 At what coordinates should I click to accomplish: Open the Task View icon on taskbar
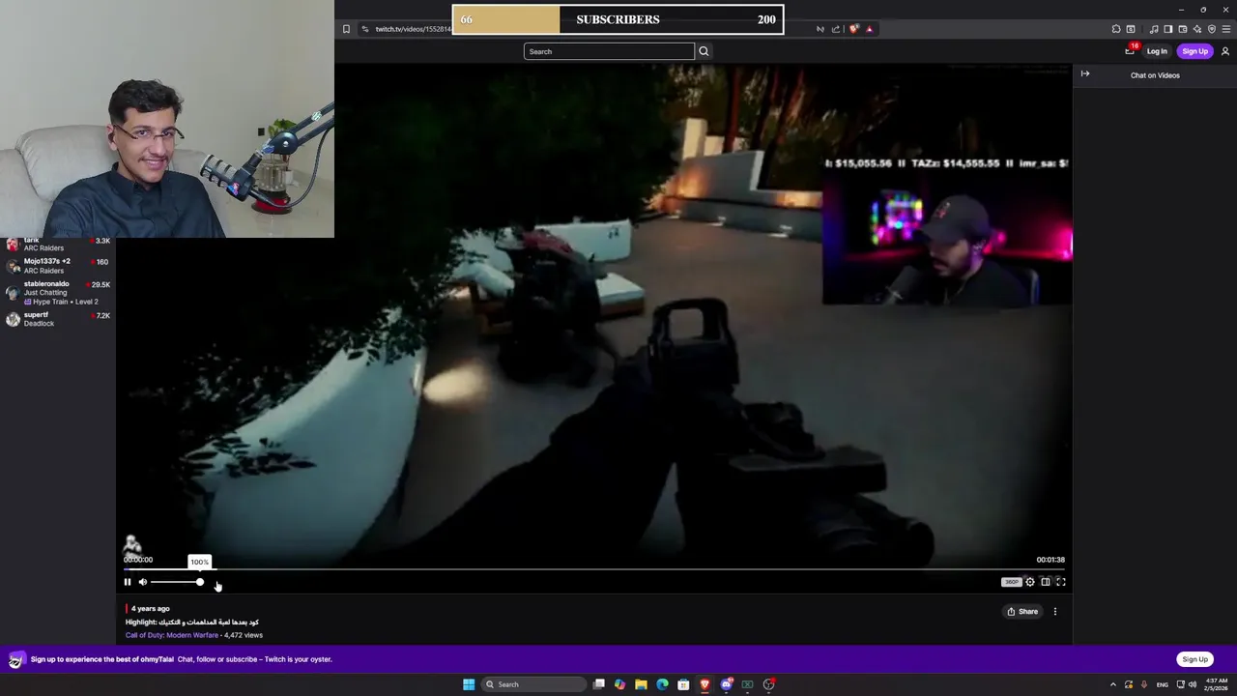click(x=599, y=684)
